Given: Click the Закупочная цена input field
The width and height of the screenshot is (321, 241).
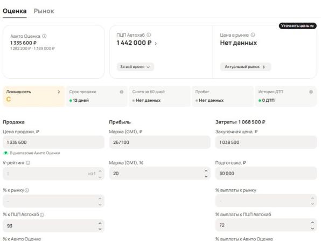Looking at the screenshot, I should pyautogui.click(x=266, y=142).
